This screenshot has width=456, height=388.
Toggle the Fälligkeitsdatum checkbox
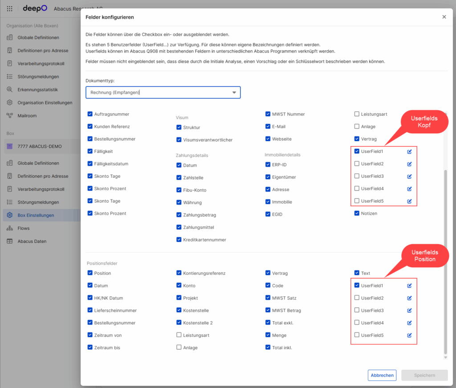point(90,163)
